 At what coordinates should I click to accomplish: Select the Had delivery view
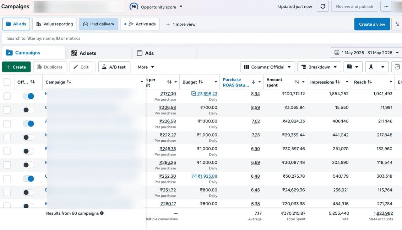[x=99, y=24]
